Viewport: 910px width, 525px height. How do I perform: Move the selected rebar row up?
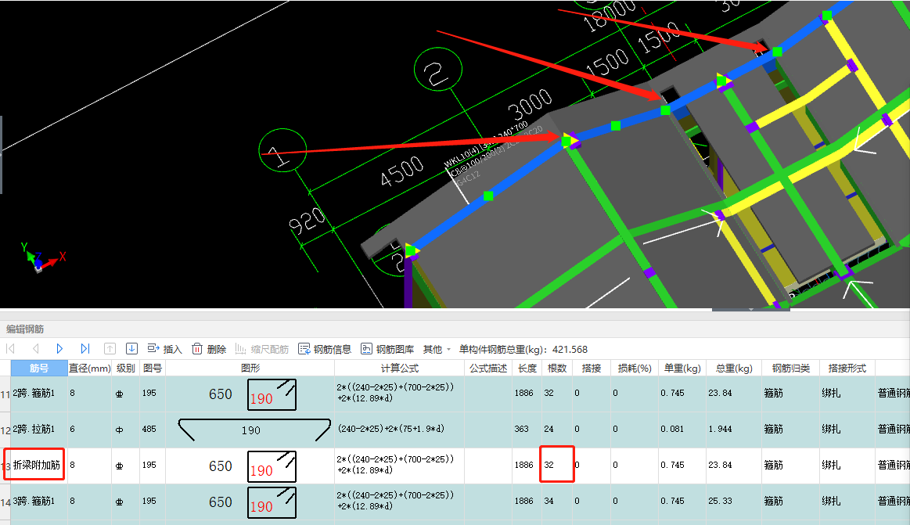click(110, 349)
